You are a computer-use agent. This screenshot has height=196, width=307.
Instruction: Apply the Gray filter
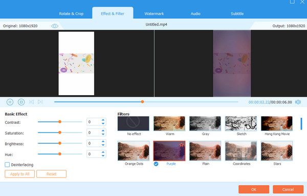point(205,123)
